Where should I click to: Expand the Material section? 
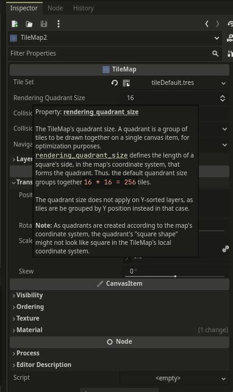point(27,330)
